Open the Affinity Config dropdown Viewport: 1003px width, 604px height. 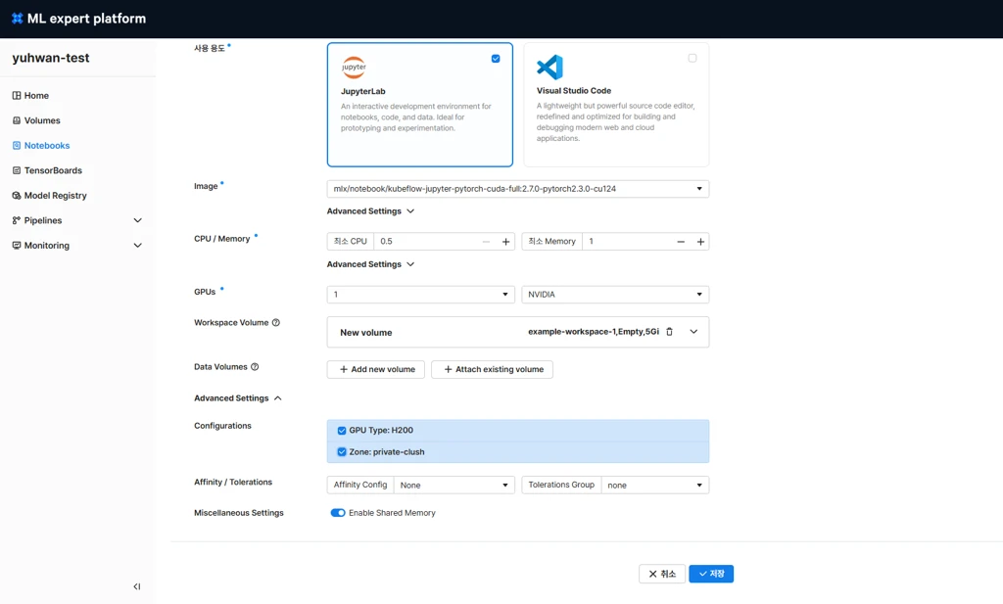point(454,486)
